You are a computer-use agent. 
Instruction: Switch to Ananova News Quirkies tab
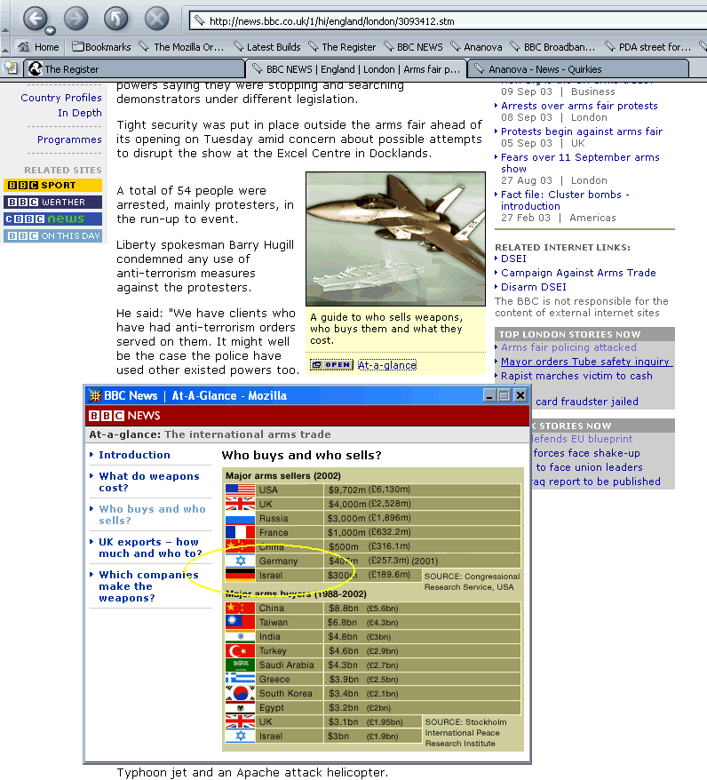578,68
